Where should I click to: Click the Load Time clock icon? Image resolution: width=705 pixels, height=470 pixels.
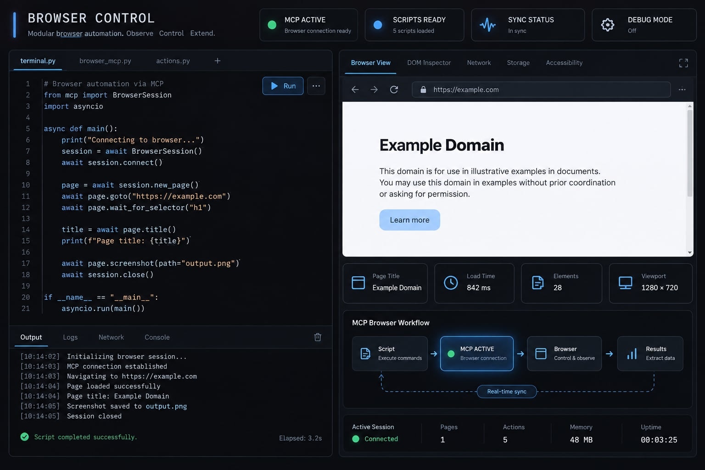tap(451, 283)
